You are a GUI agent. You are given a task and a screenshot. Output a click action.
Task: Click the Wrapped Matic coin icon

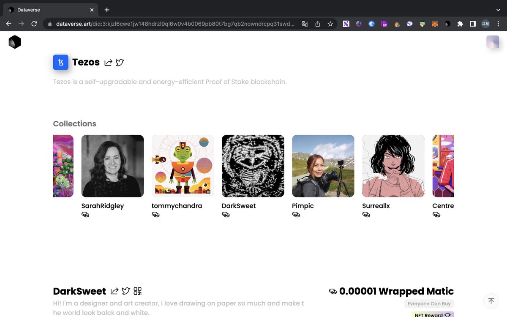(x=333, y=291)
